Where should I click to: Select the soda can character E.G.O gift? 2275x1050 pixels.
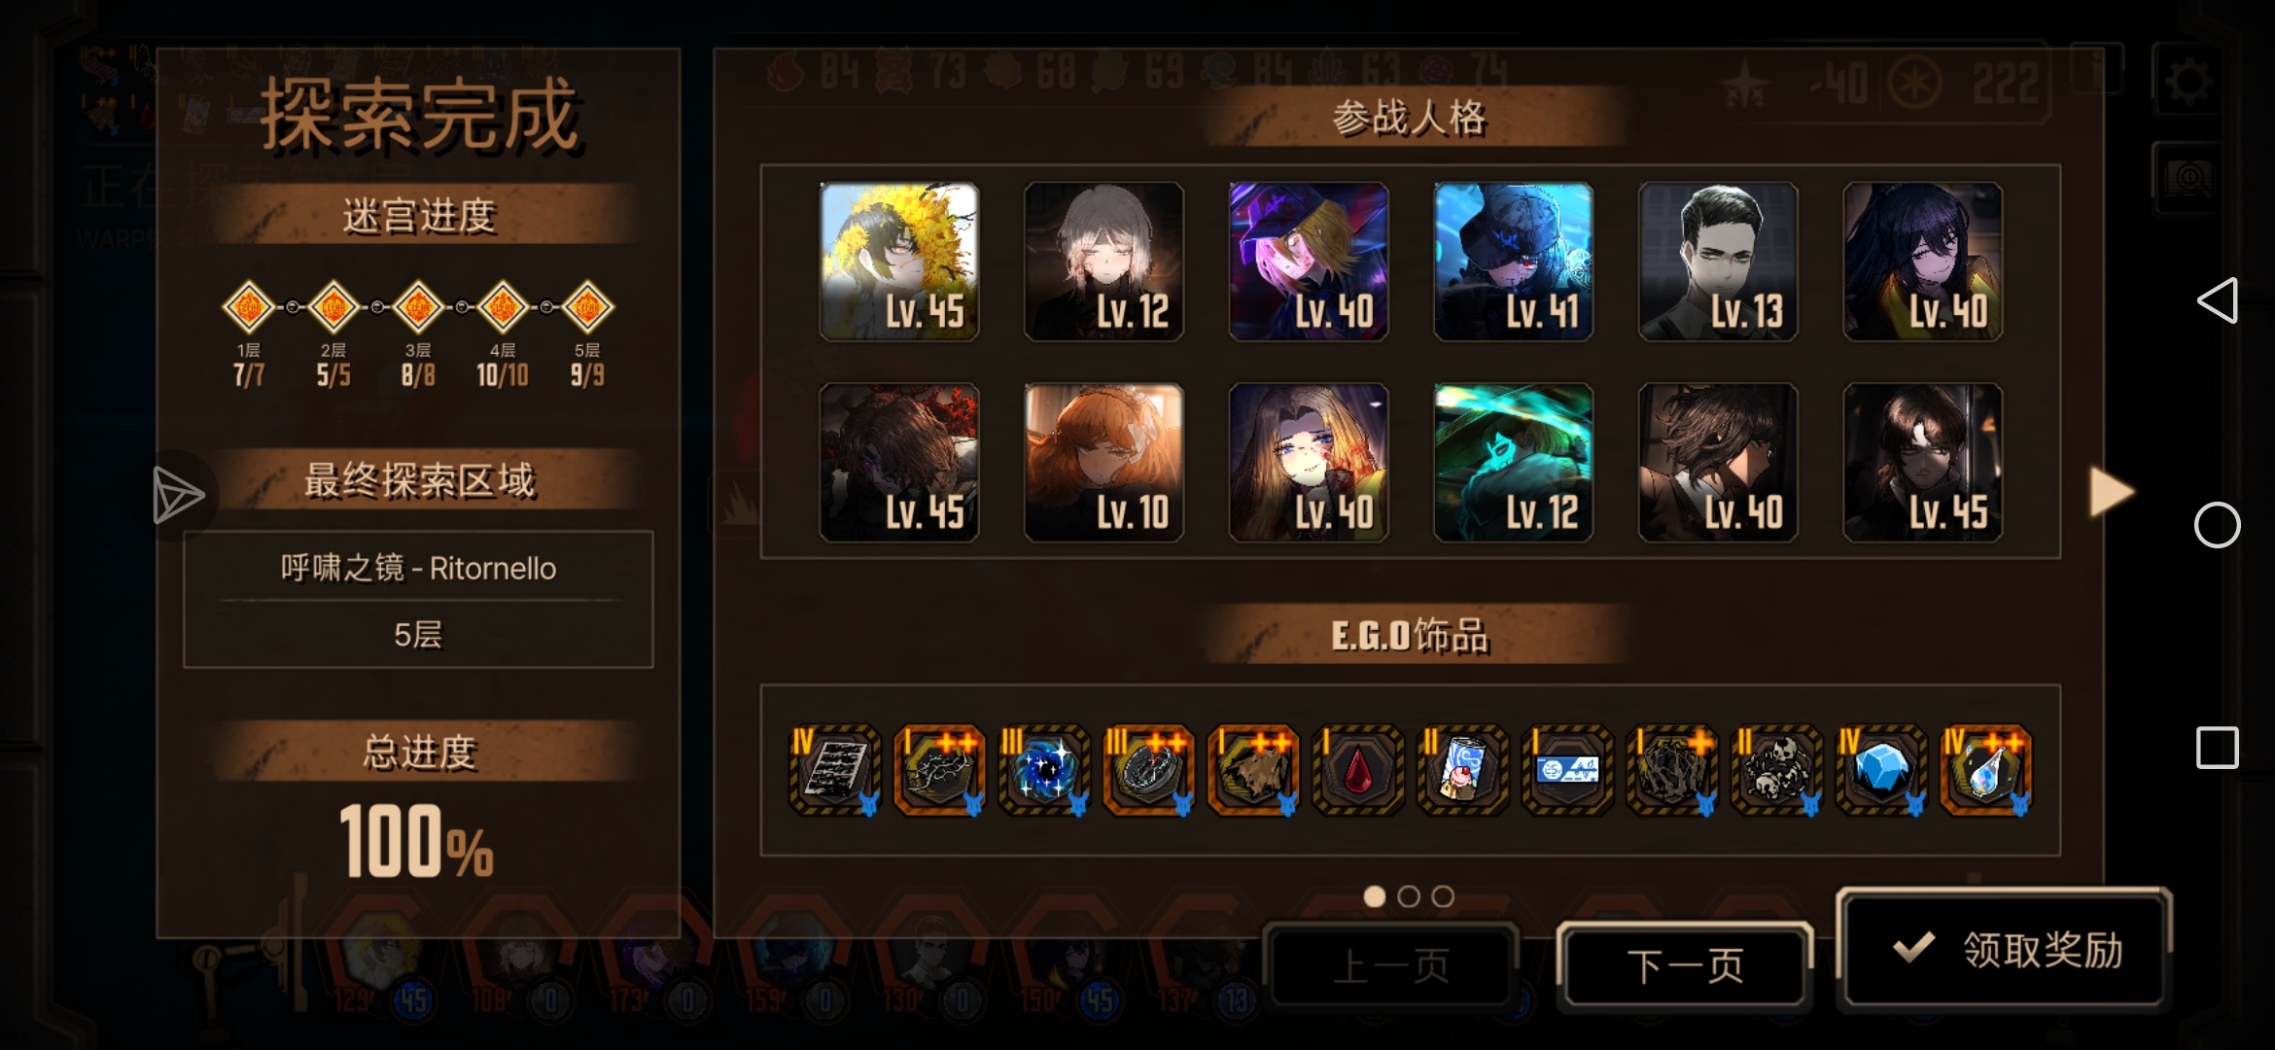click(x=1462, y=770)
